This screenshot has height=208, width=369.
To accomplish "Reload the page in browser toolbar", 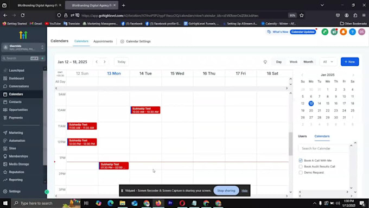I will 23,15.
